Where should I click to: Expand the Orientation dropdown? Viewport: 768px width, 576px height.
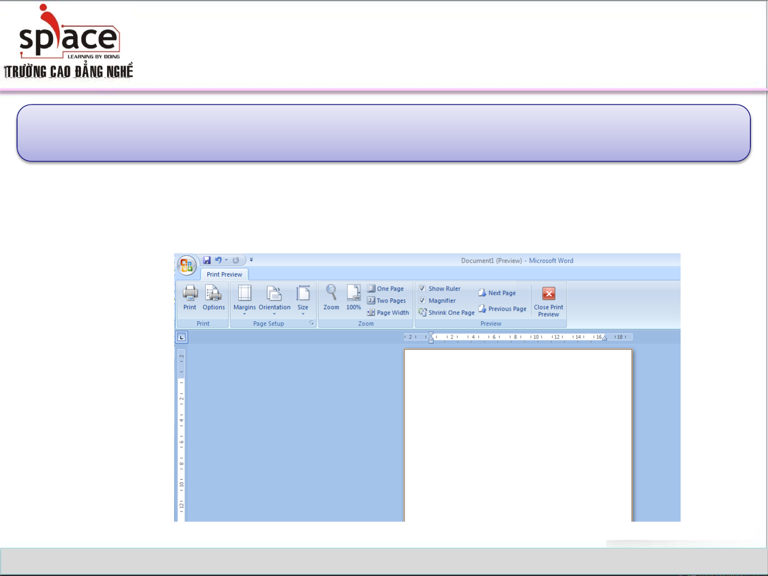(274, 298)
